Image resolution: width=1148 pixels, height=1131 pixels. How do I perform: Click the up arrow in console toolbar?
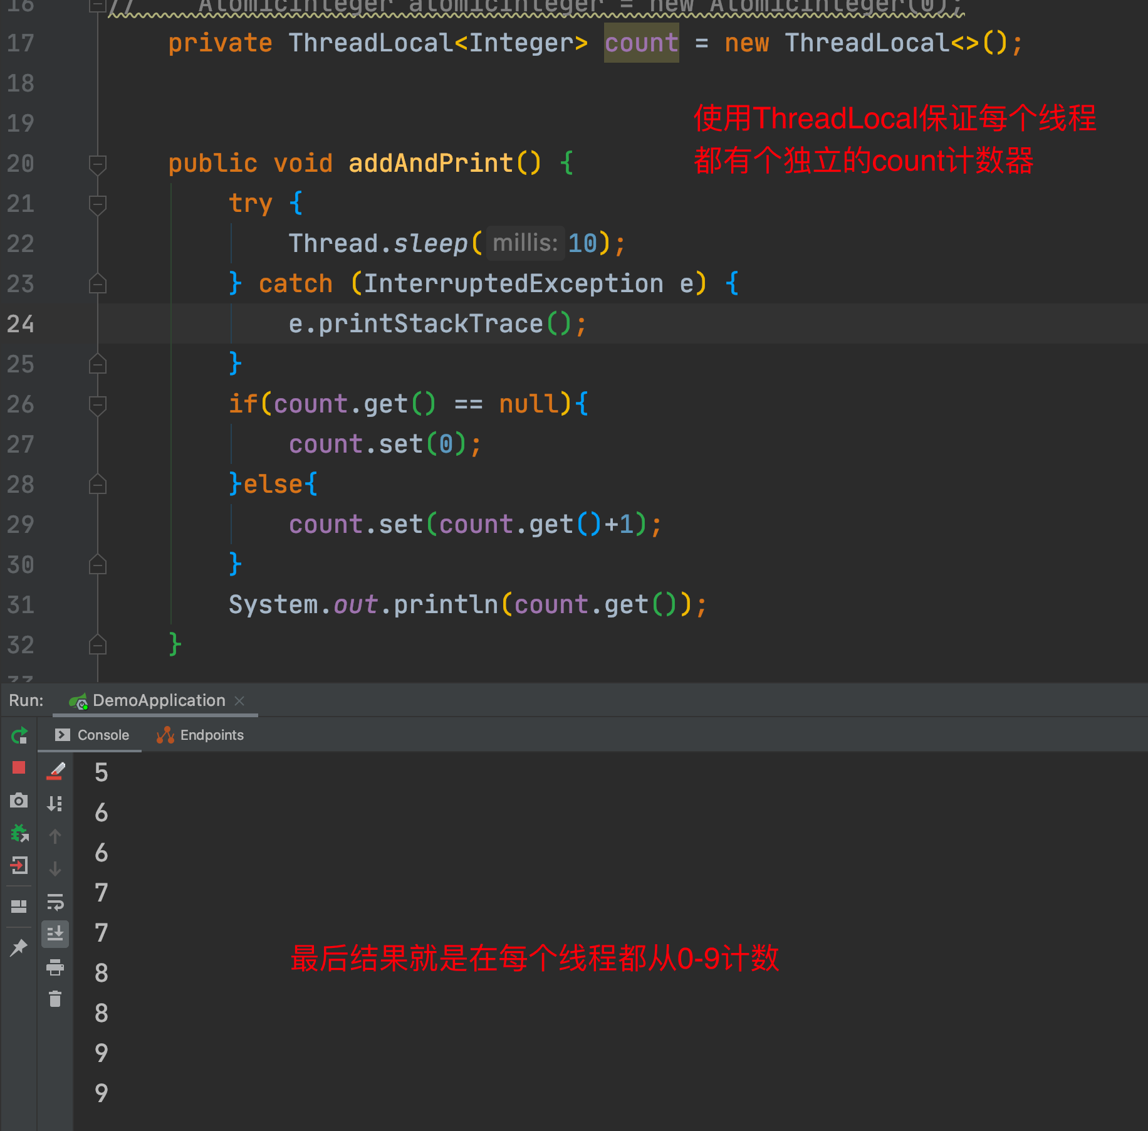[x=55, y=836]
